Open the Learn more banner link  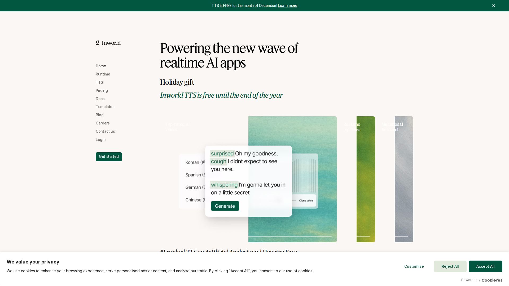click(x=287, y=6)
